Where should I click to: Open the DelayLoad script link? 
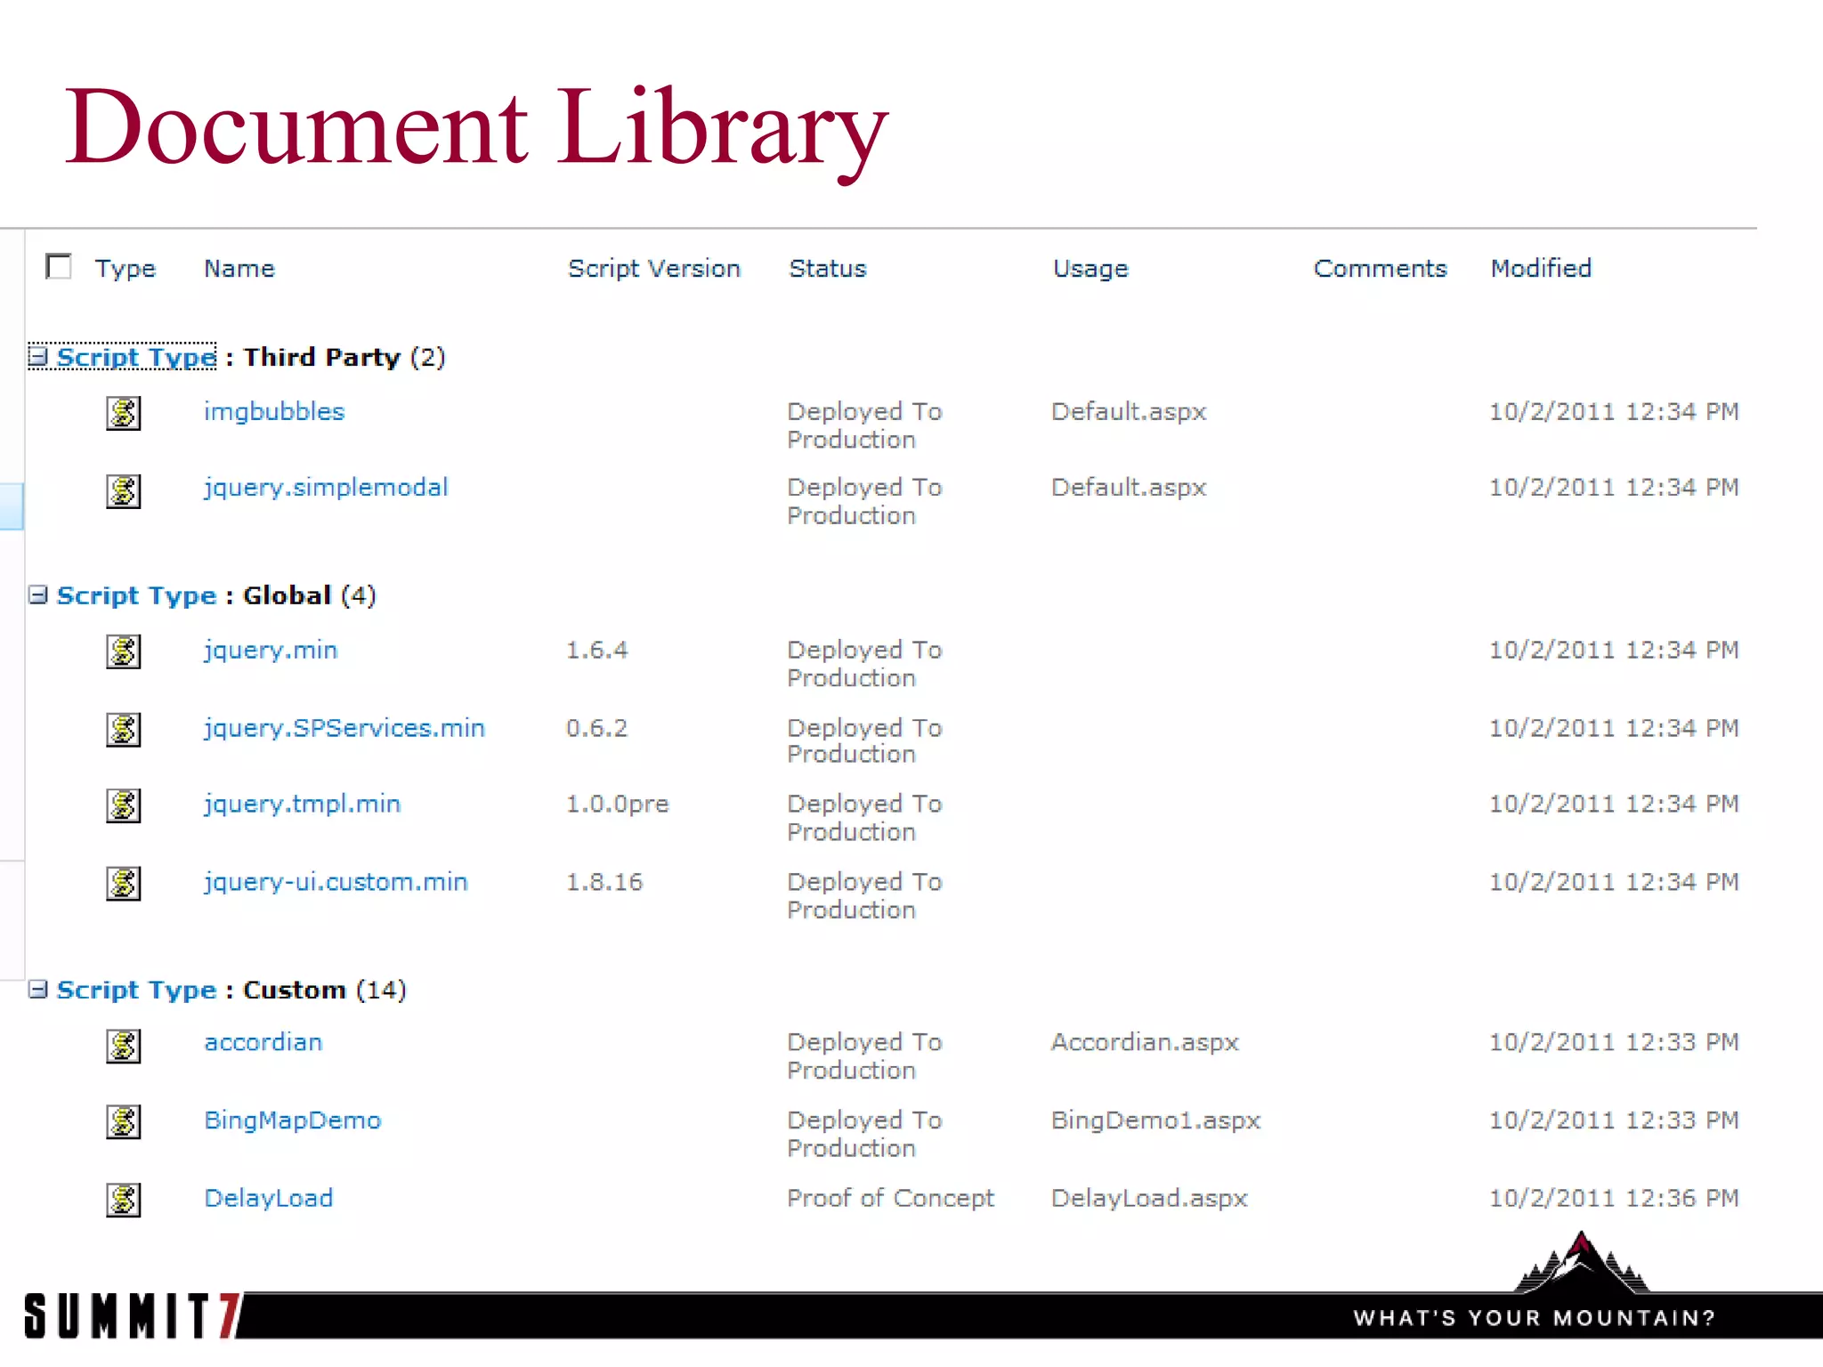(269, 1198)
